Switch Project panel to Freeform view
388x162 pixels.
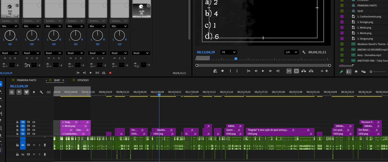pos(363,71)
